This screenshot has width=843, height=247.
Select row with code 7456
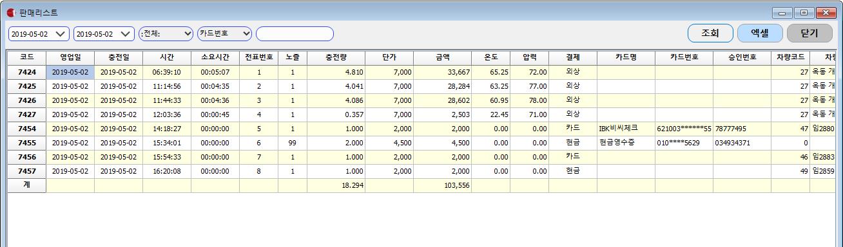(x=27, y=157)
